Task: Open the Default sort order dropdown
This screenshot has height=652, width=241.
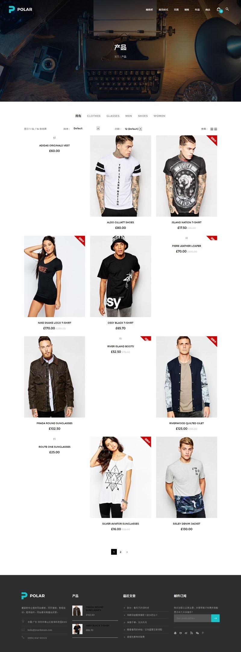Action: tap(86, 128)
